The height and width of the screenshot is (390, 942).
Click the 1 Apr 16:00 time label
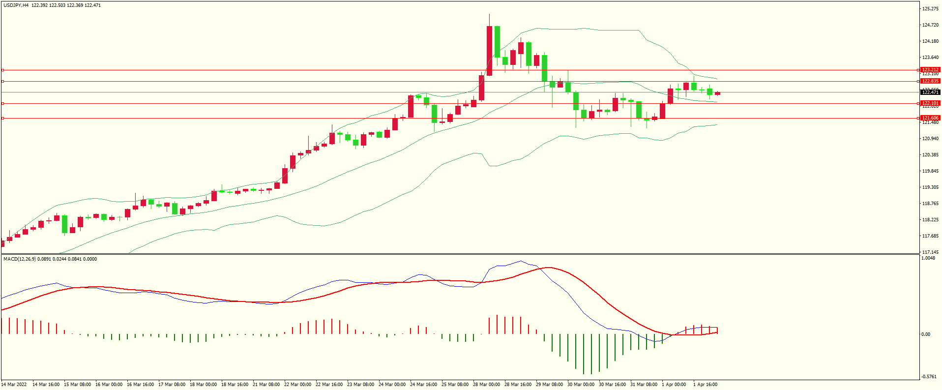(706, 385)
